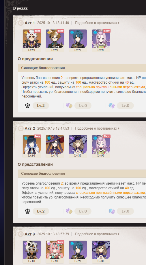Viewport: 146px width, 265px height.
Task: Select Mona Lv.70 portrait in Act 2
Action: coord(55,146)
